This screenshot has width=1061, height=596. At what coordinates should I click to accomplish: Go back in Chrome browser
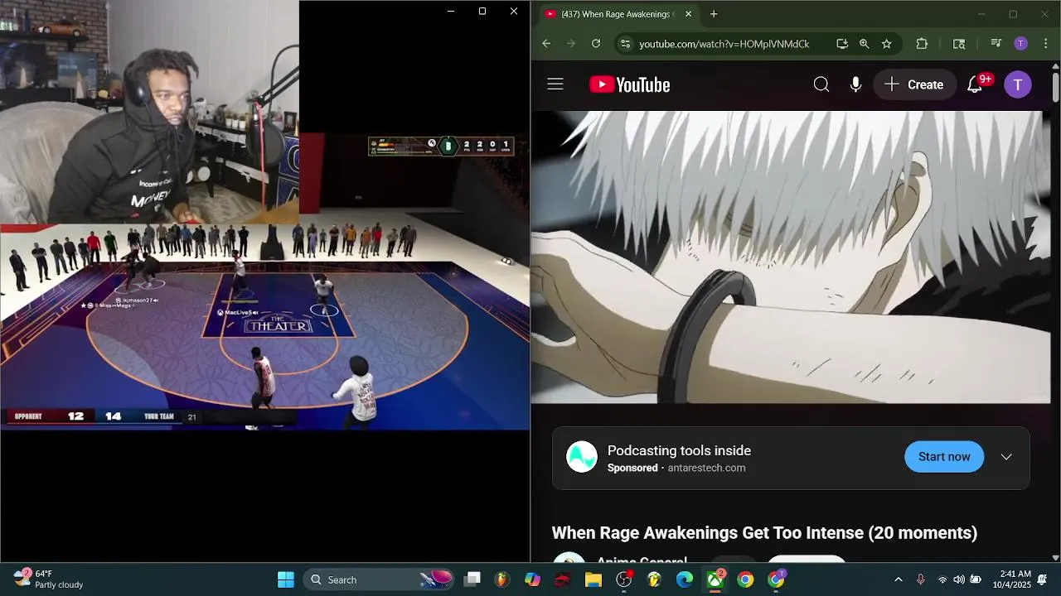546,44
